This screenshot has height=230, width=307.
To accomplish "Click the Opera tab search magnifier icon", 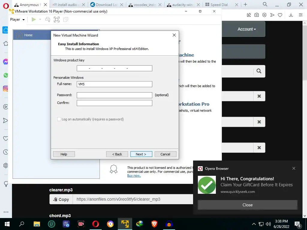I will pos(265,4).
